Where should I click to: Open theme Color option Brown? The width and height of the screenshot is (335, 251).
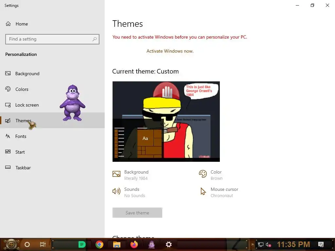(x=217, y=175)
